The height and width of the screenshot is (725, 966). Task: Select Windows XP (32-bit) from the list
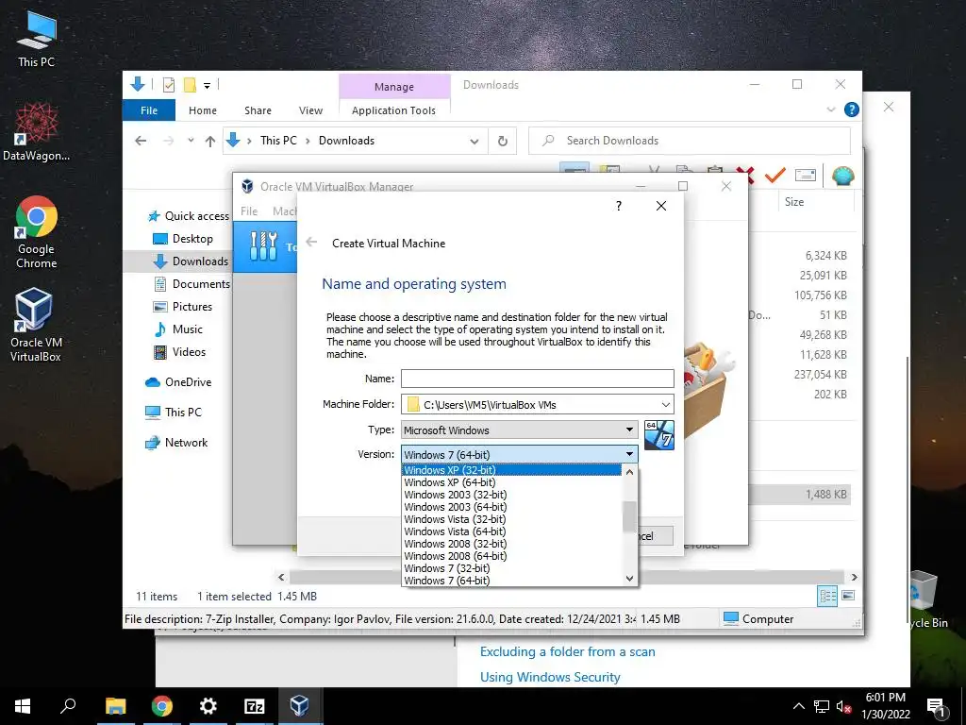512,470
